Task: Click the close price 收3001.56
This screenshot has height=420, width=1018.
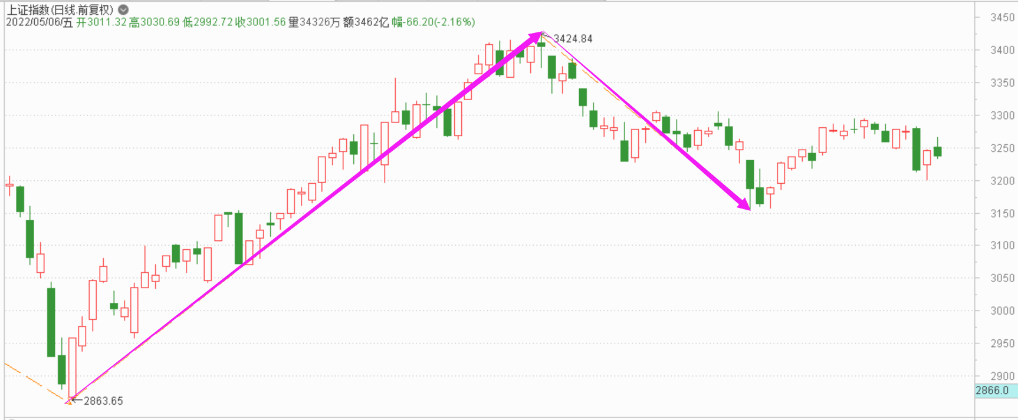Action: point(260,22)
